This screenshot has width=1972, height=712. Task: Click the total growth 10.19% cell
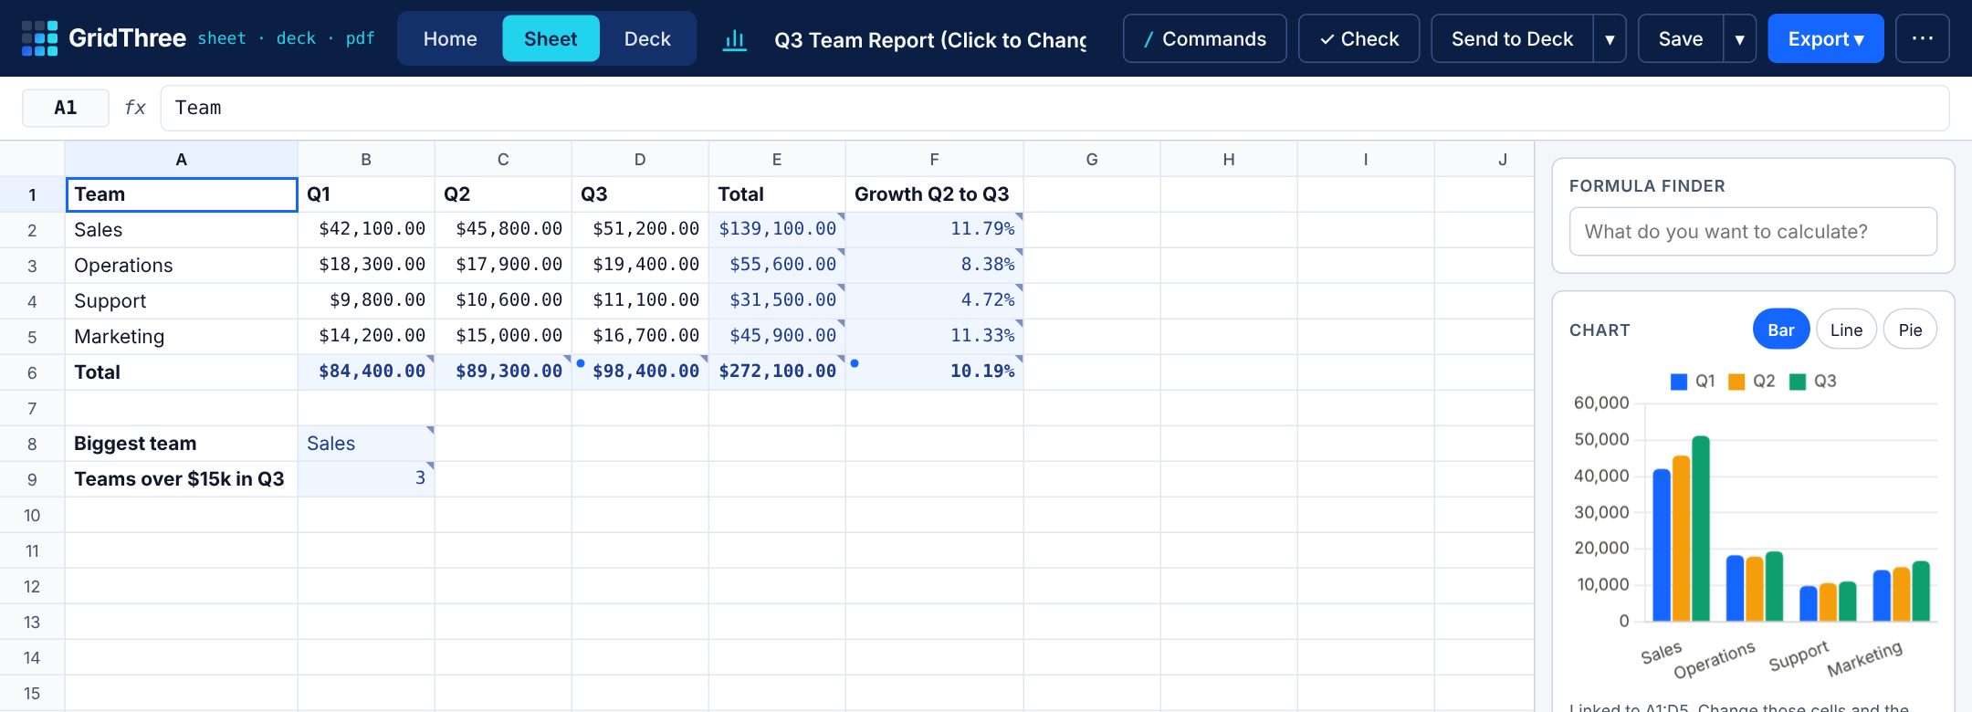[934, 372]
